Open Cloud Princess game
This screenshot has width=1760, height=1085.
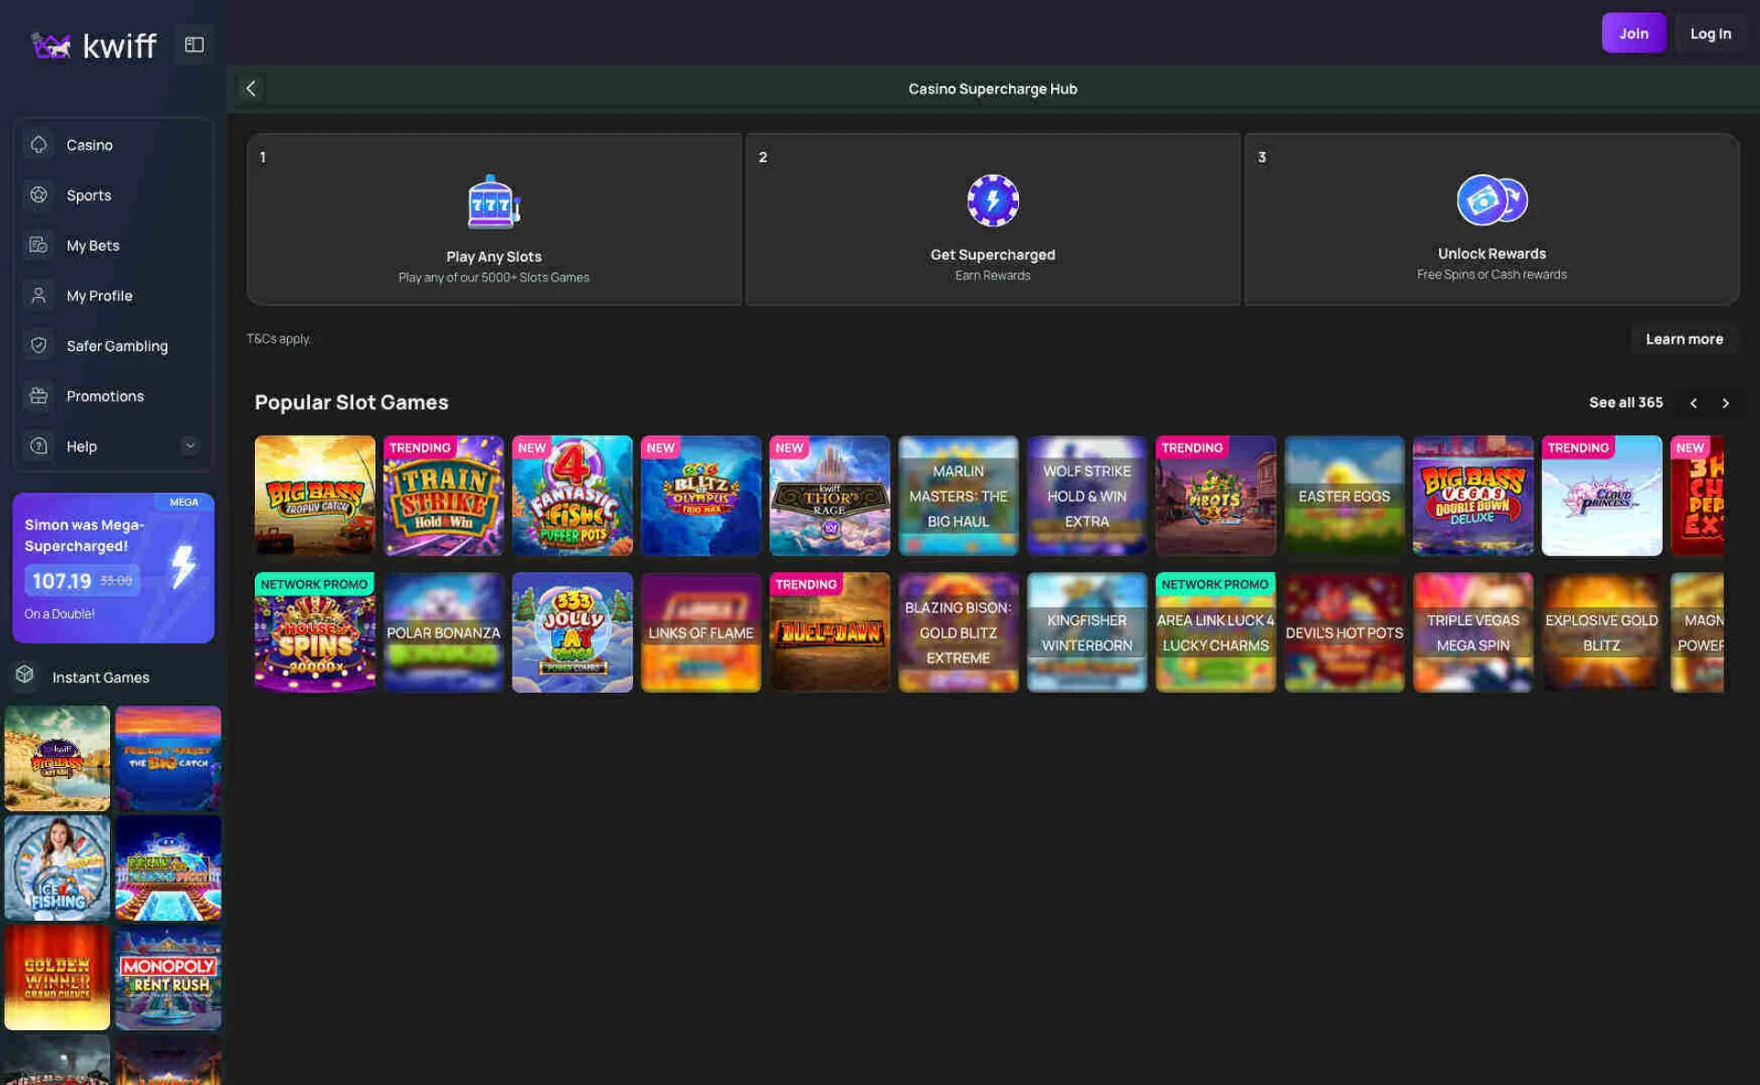pos(1601,496)
